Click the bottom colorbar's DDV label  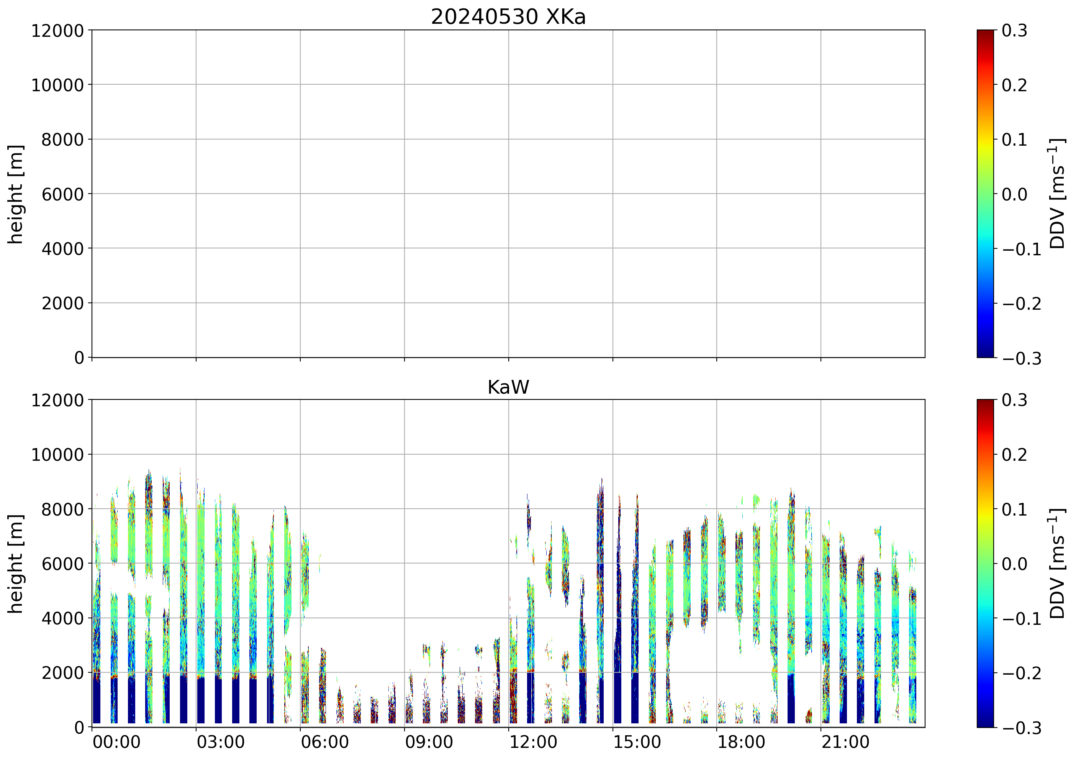pyautogui.click(x=1058, y=563)
